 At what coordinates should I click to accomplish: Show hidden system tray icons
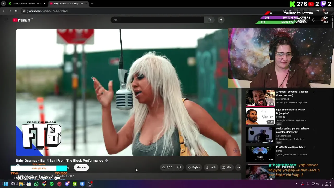click(296, 184)
